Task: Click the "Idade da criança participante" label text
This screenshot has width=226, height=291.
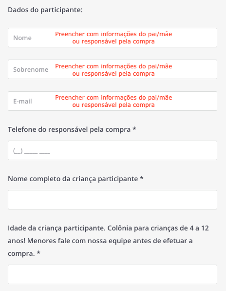Action: 56,228
